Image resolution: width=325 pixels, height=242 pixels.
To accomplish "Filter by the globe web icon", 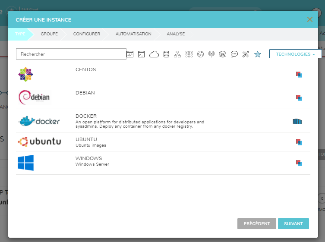I will 200,54.
